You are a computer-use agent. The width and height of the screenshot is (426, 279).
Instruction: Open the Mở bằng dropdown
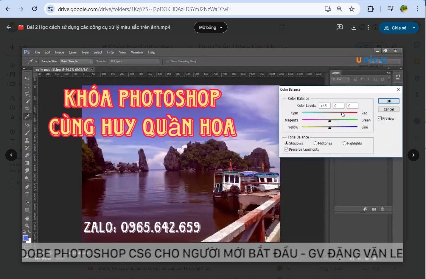(211, 27)
